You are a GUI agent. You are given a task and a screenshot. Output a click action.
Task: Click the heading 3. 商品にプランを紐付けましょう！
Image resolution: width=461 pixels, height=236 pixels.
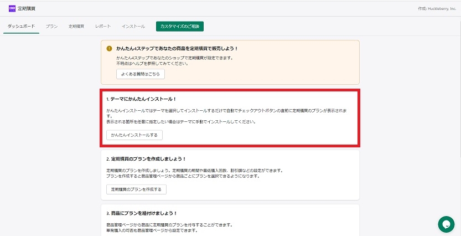coord(142,213)
